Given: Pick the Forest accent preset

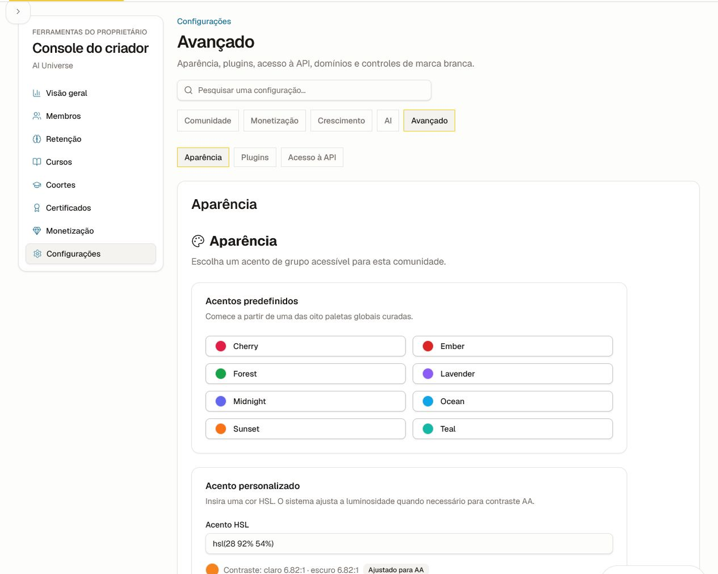Looking at the screenshot, I should pyautogui.click(x=306, y=374).
